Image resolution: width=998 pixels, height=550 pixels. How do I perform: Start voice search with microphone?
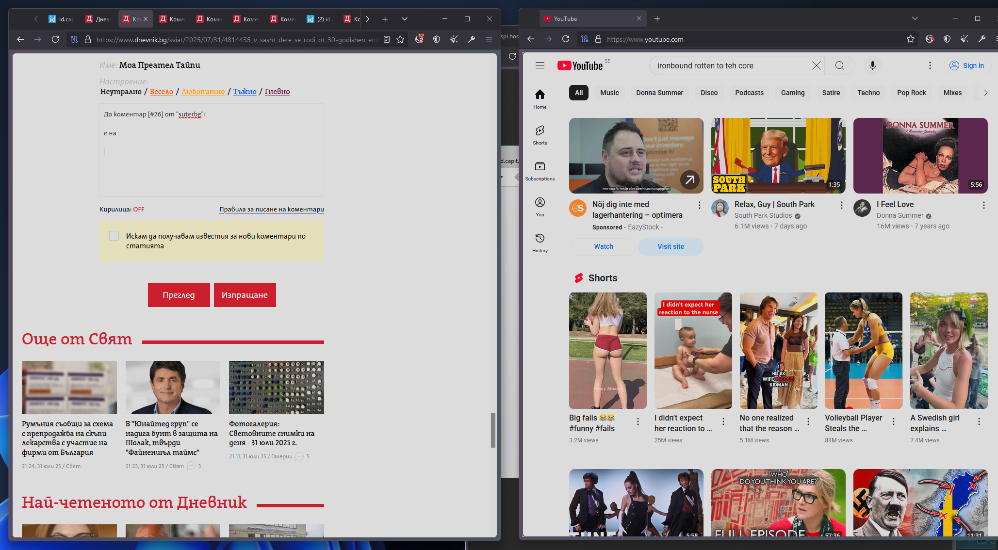point(872,65)
